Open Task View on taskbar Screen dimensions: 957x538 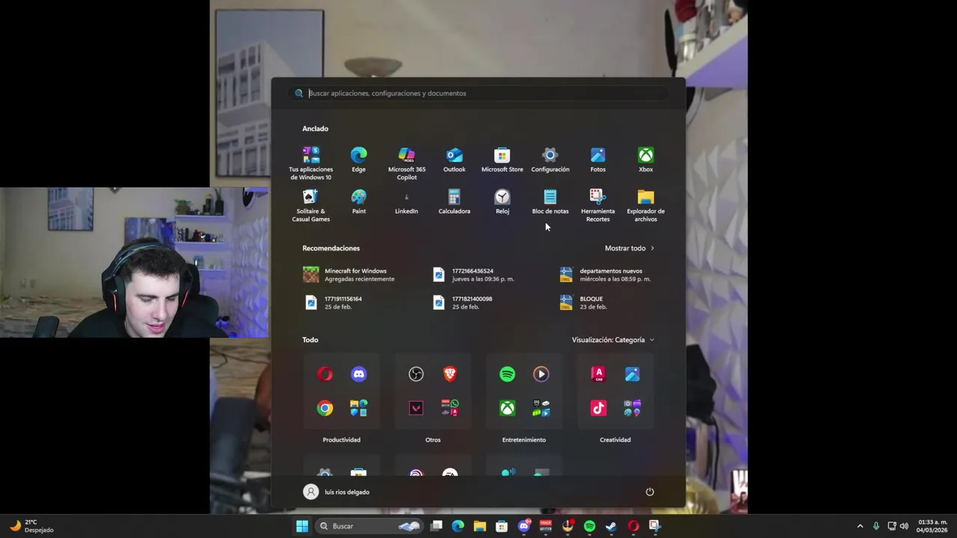point(437,526)
